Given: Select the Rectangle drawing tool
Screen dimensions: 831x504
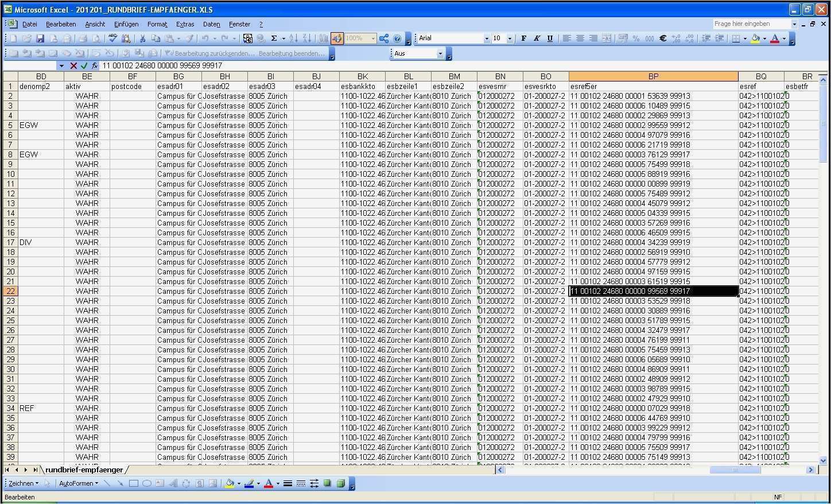Looking at the screenshot, I should [x=133, y=483].
